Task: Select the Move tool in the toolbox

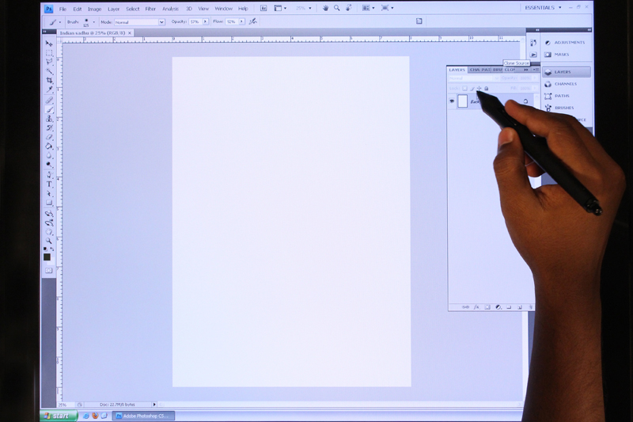Action: [x=49, y=44]
